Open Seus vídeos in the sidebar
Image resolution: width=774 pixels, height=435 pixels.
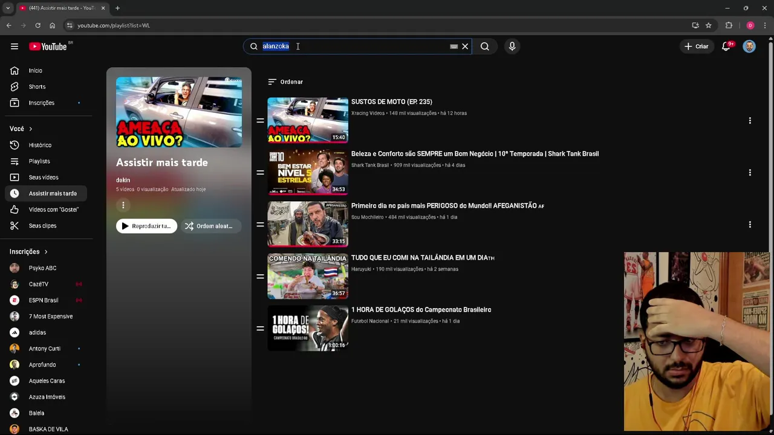pyautogui.click(x=47, y=177)
